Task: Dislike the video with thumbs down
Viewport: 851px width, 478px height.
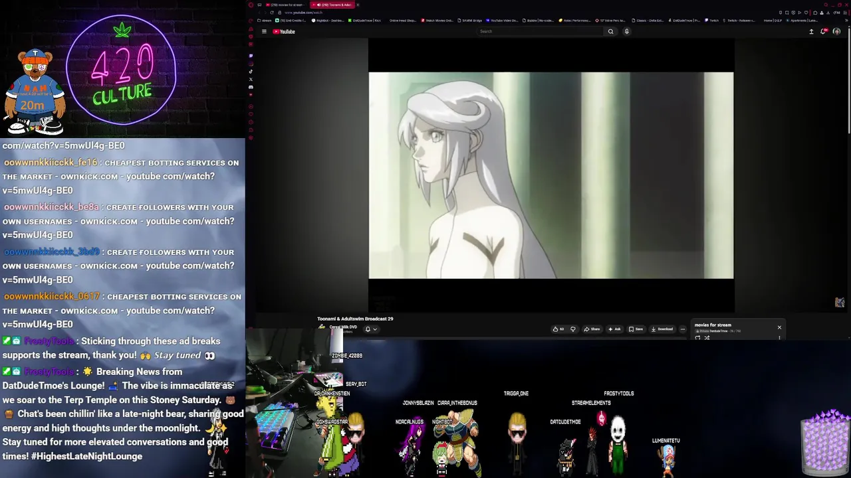Action: coord(573,329)
